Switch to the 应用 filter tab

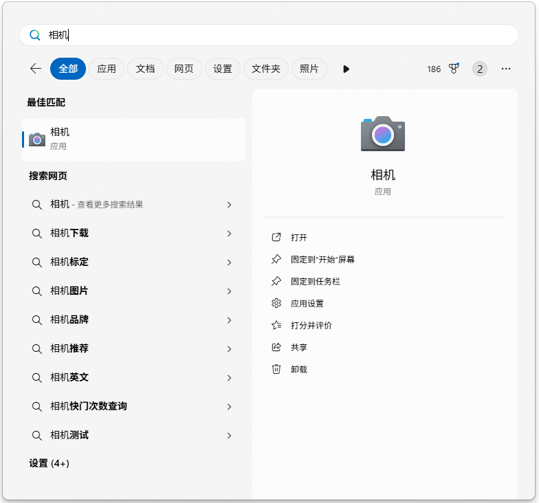click(x=106, y=69)
